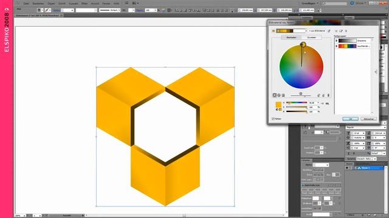Screen dimensions: 389x218
Task: Open the Objekt menu
Action: coord(51,4)
